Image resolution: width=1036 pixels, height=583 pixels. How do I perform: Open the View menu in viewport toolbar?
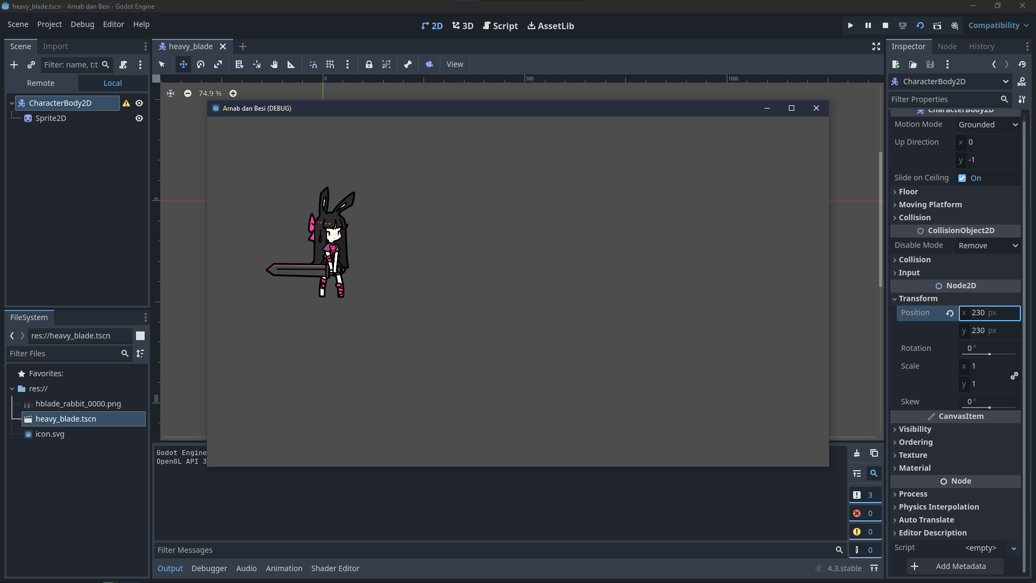tap(455, 64)
